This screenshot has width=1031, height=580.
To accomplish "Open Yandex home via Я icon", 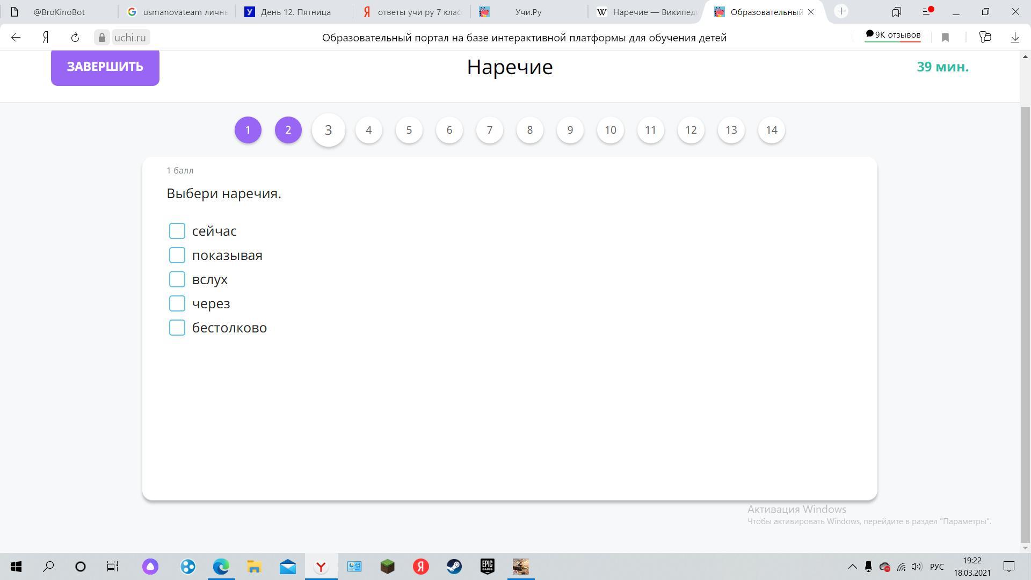I will (46, 38).
